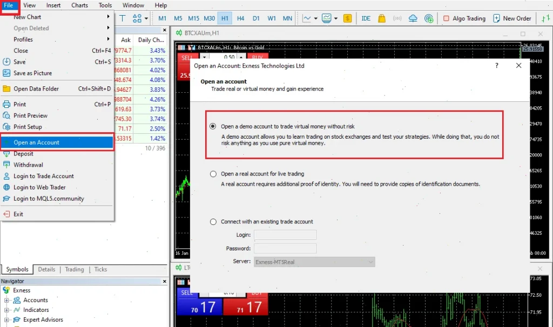View trading Signals via the ((o)) icon
This screenshot has width=553, height=327.
[397, 18]
